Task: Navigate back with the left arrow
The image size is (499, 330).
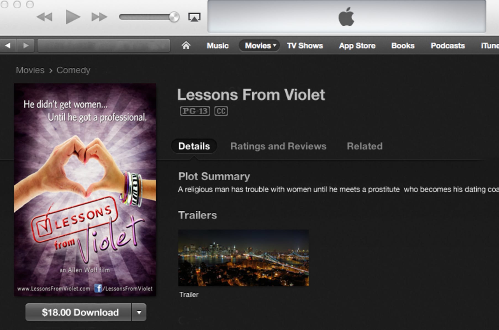Action: 8,45
